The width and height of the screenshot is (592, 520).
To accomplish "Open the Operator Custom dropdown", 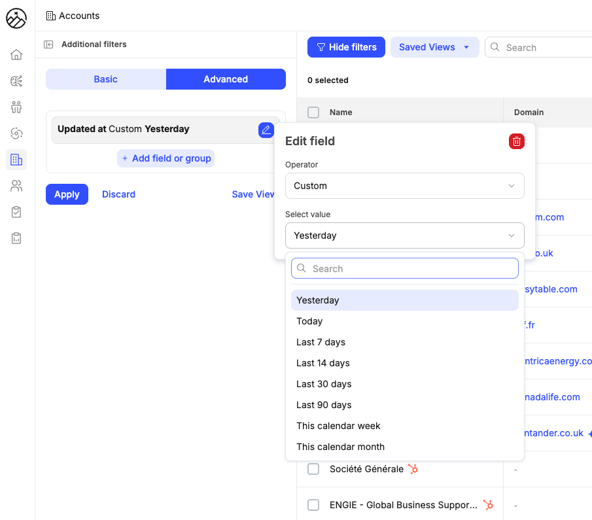I will [x=404, y=186].
